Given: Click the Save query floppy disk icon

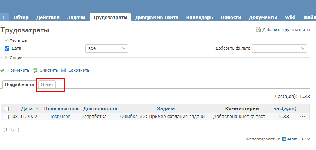Looking at the screenshot, I should 64,70.
